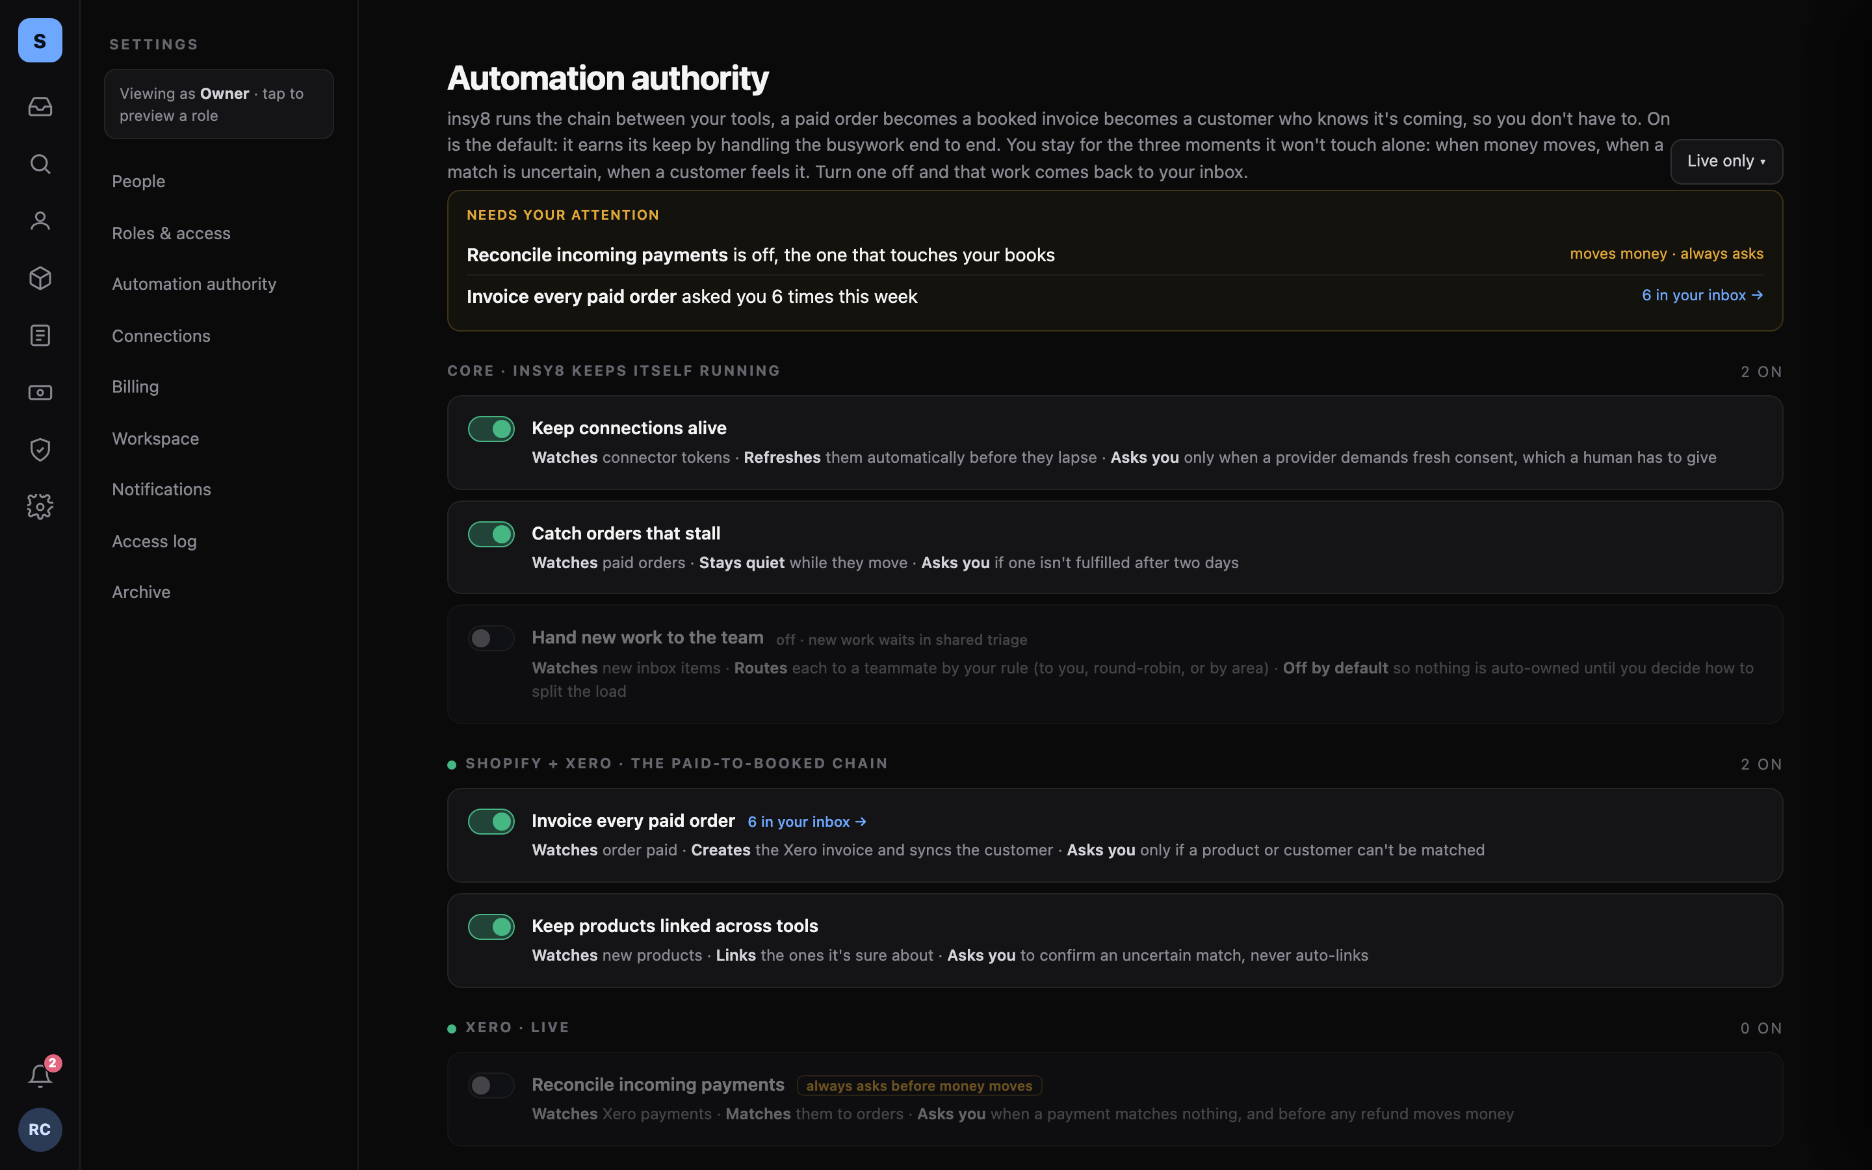
Task: Follow 6 in your inbox link in attention box
Action: click(x=1702, y=295)
